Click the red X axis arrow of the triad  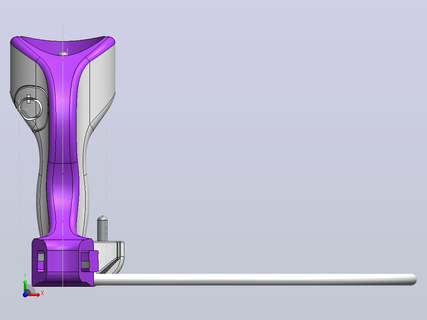tap(34, 295)
